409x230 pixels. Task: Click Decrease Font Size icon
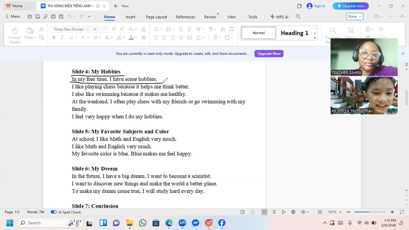click(122, 29)
